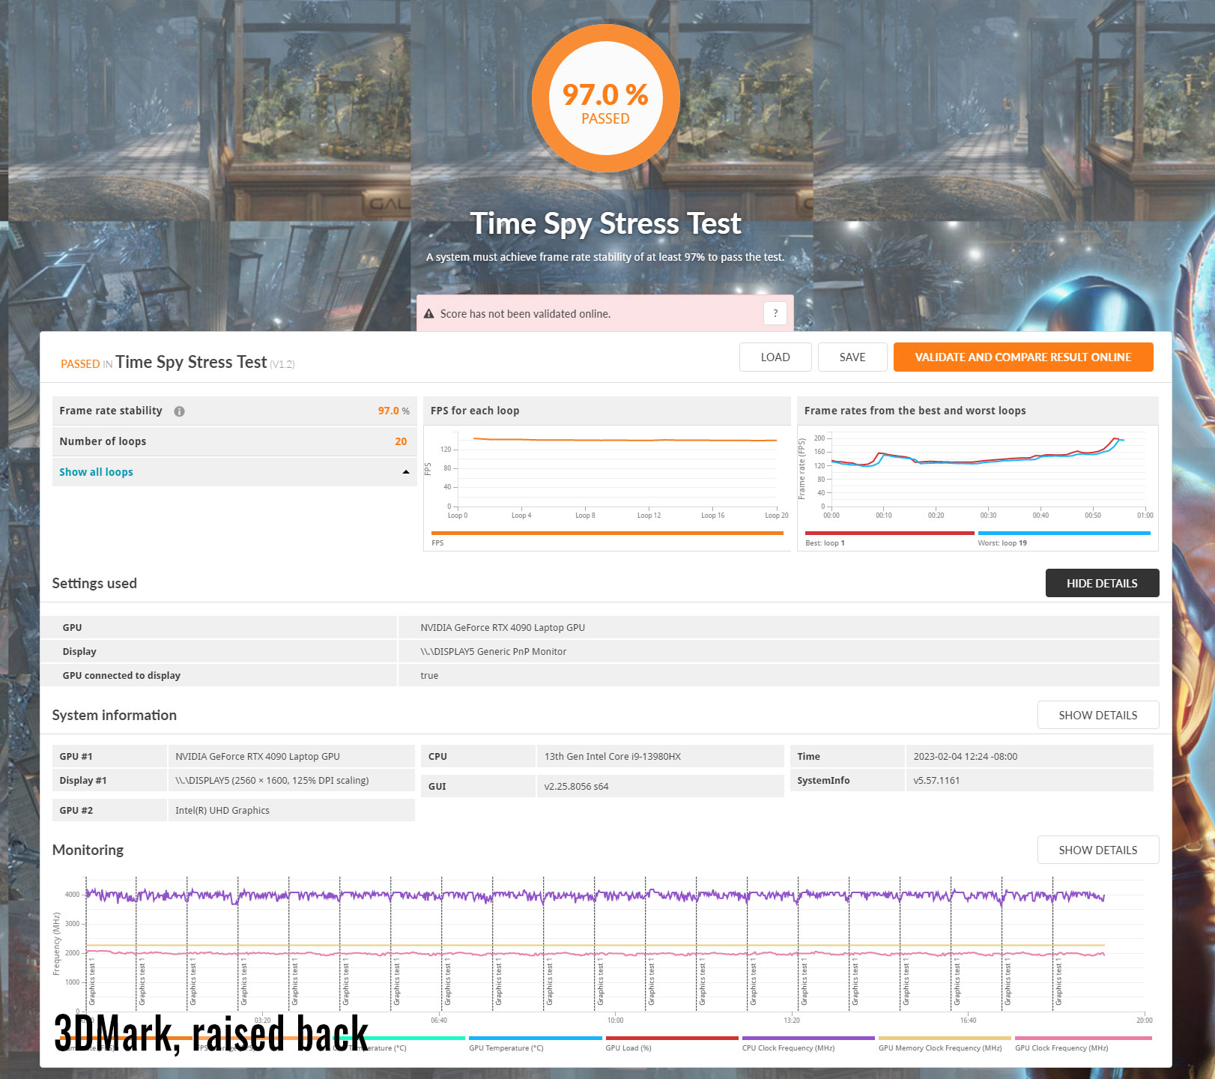
Task: Click Intel(R) UHD Graphics entry
Action: 222,810
